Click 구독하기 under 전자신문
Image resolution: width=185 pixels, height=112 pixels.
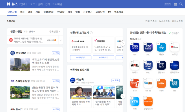pos(103,57)
